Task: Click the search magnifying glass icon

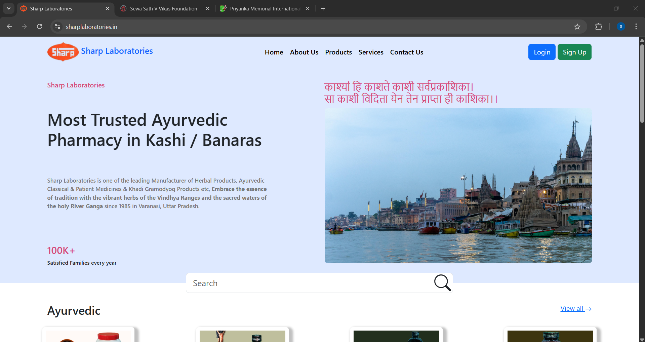Action: click(x=442, y=282)
